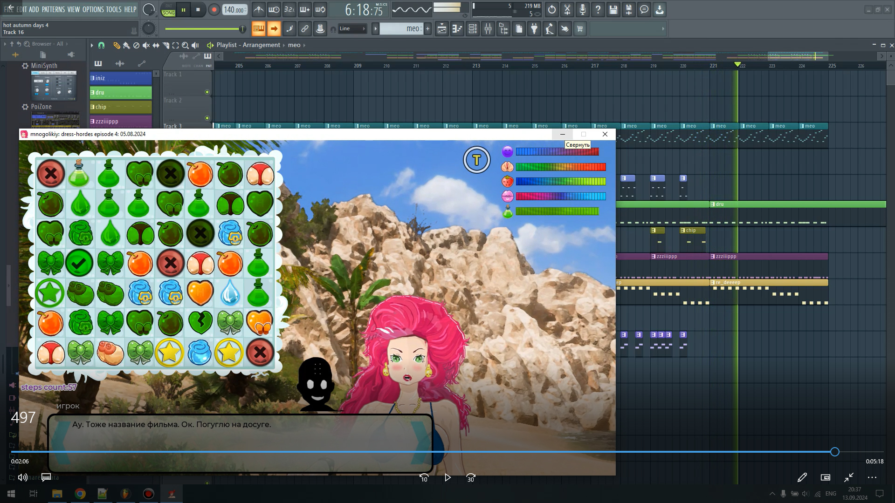Open the Plugin picker plug icon
The height and width of the screenshot is (503, 895).
(534, 29)
